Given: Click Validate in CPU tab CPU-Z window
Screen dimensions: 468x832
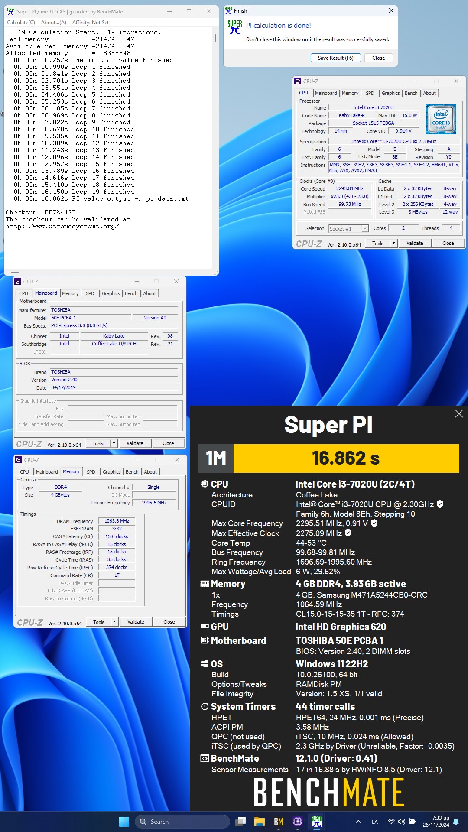Looking at the screenshot, I should [415, 243].
